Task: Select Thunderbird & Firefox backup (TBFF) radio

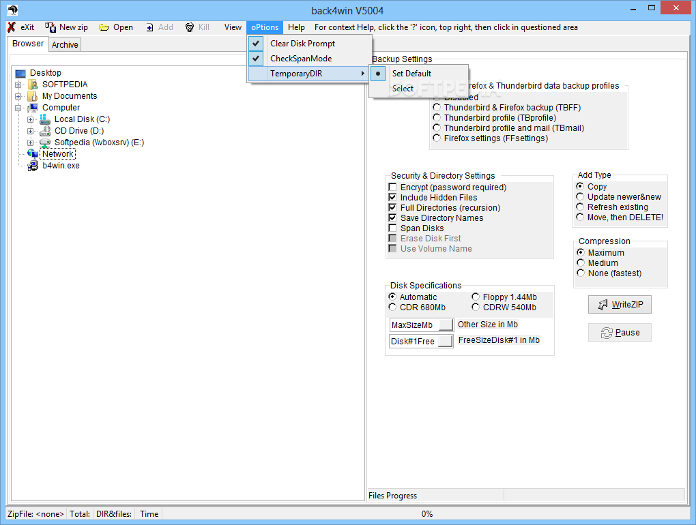Action: 437,107
